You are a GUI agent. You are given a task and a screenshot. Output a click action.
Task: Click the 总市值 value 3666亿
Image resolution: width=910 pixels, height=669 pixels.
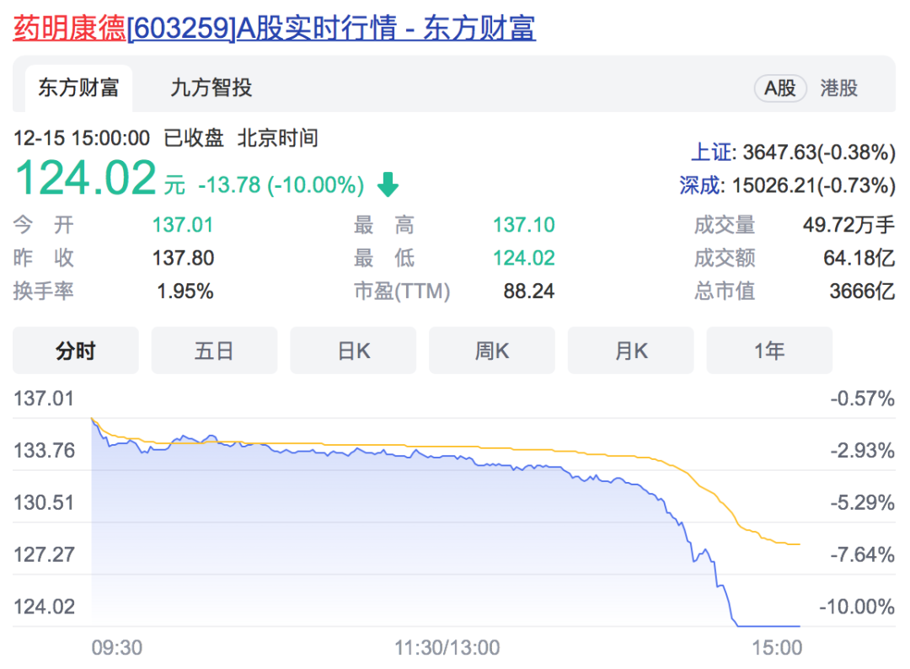point(862,291)
